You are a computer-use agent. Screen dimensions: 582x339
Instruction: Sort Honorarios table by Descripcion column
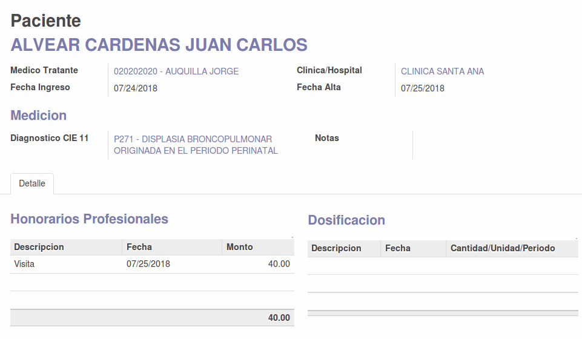coord(39,247)
